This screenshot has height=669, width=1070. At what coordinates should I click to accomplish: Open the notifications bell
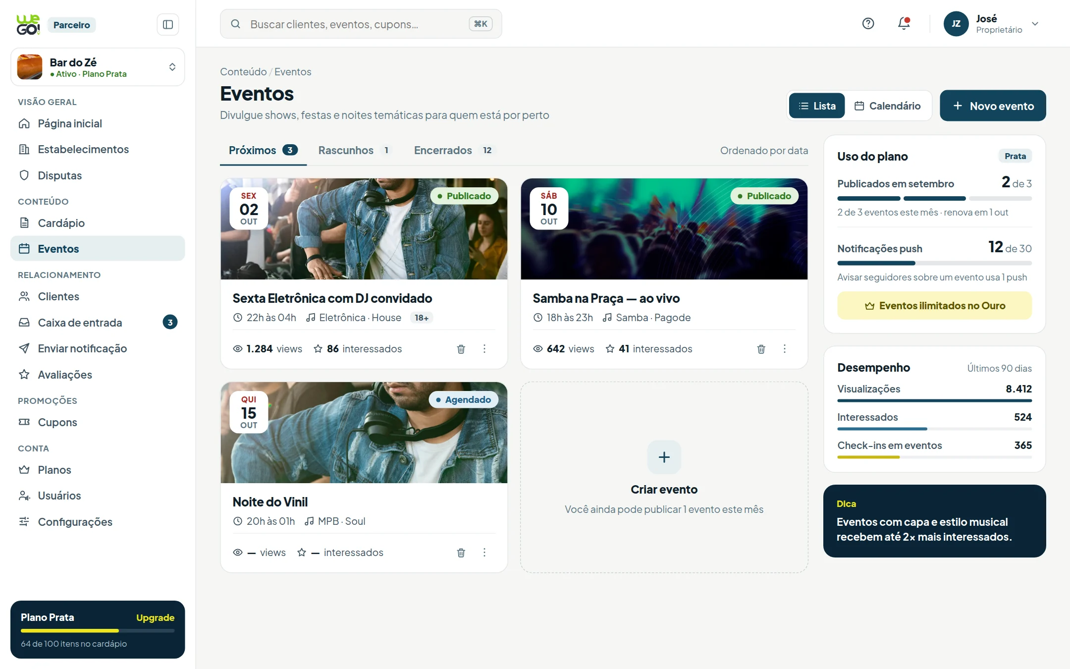(904, 23)
